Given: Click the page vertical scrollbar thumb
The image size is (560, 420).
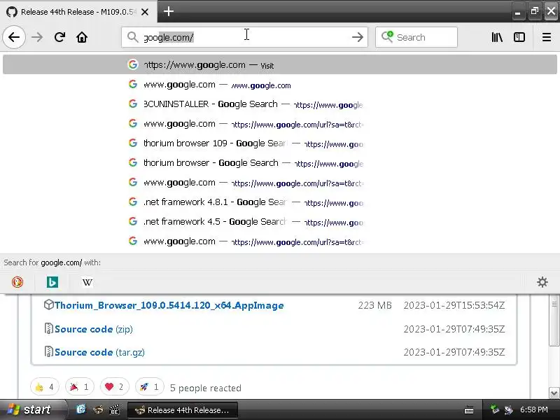Looking at the screenshot, I should [x=554, y=321].
